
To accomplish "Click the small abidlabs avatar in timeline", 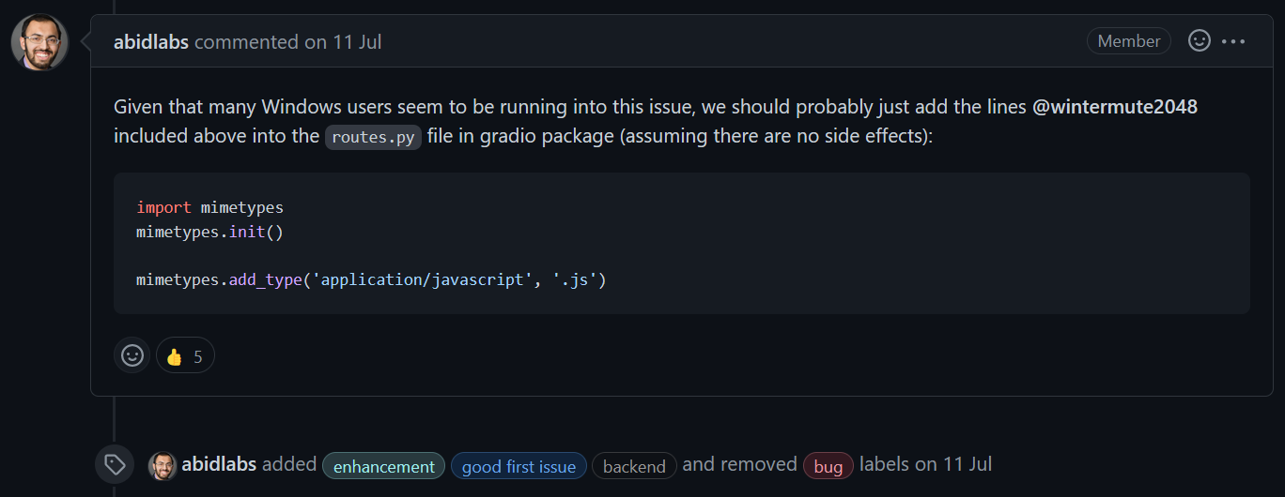I will [x=163, y=466].
